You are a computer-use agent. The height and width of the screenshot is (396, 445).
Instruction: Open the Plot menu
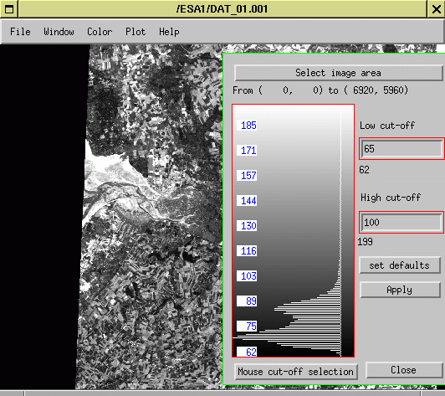coord(136,32)
